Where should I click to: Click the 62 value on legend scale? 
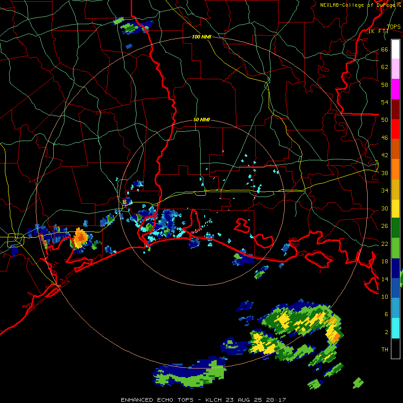(385, 67)
